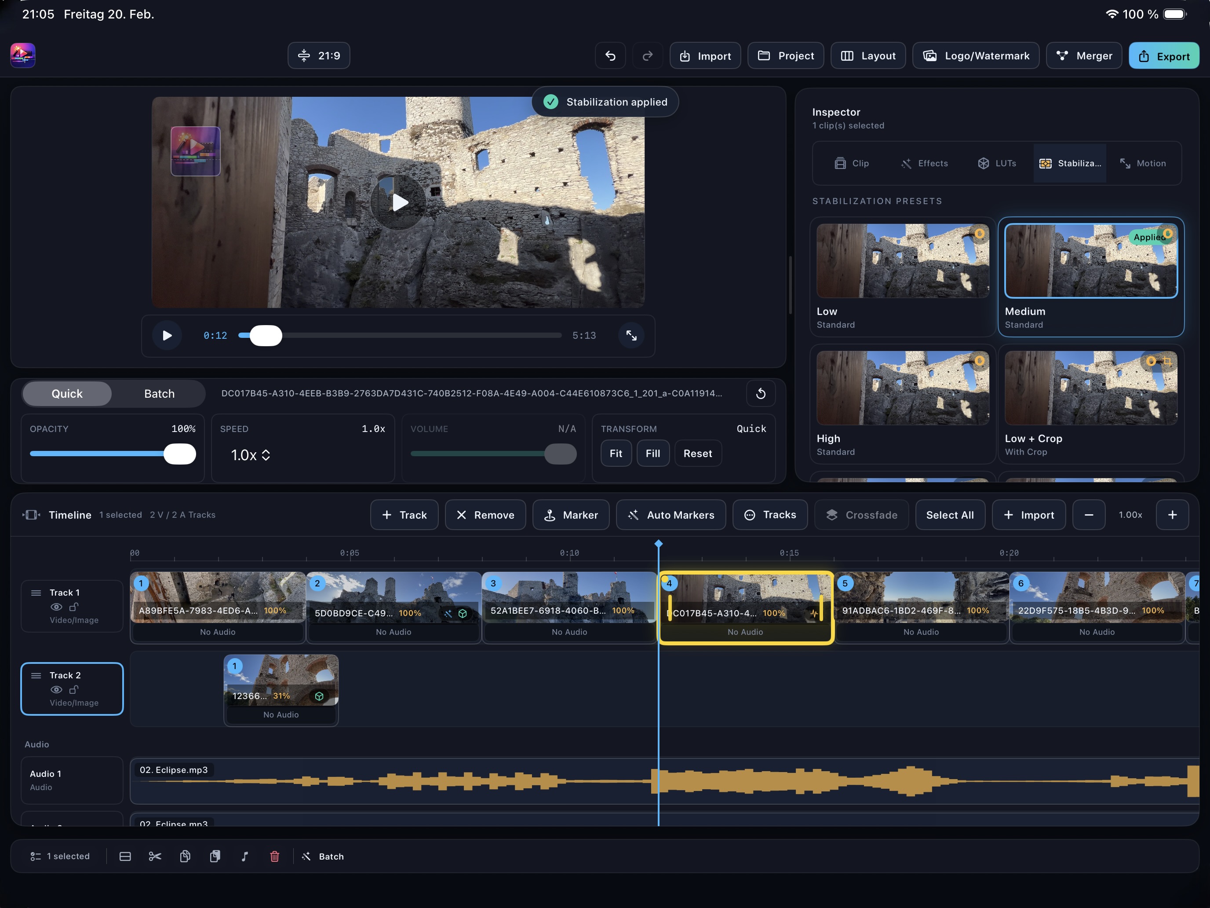Toggle Track 1 visibility eye icon

[56, 607]
